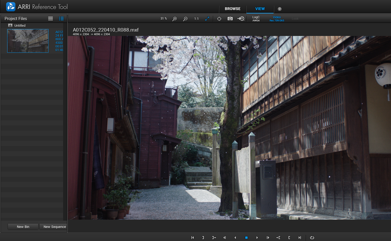Switch Project Files to thumbnail-less list view
The width and height of the screenshot is (391, 241).
(50, 19)
